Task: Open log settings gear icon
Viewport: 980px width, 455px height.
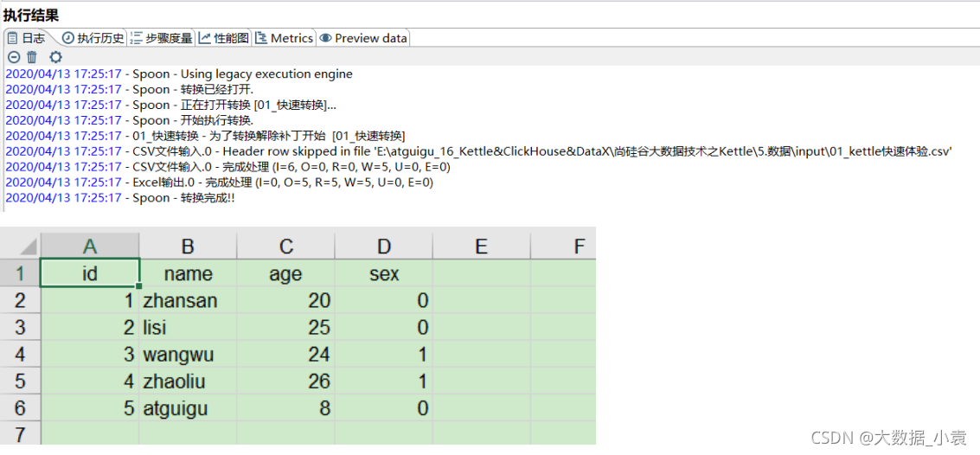Action: coord(55,57)
